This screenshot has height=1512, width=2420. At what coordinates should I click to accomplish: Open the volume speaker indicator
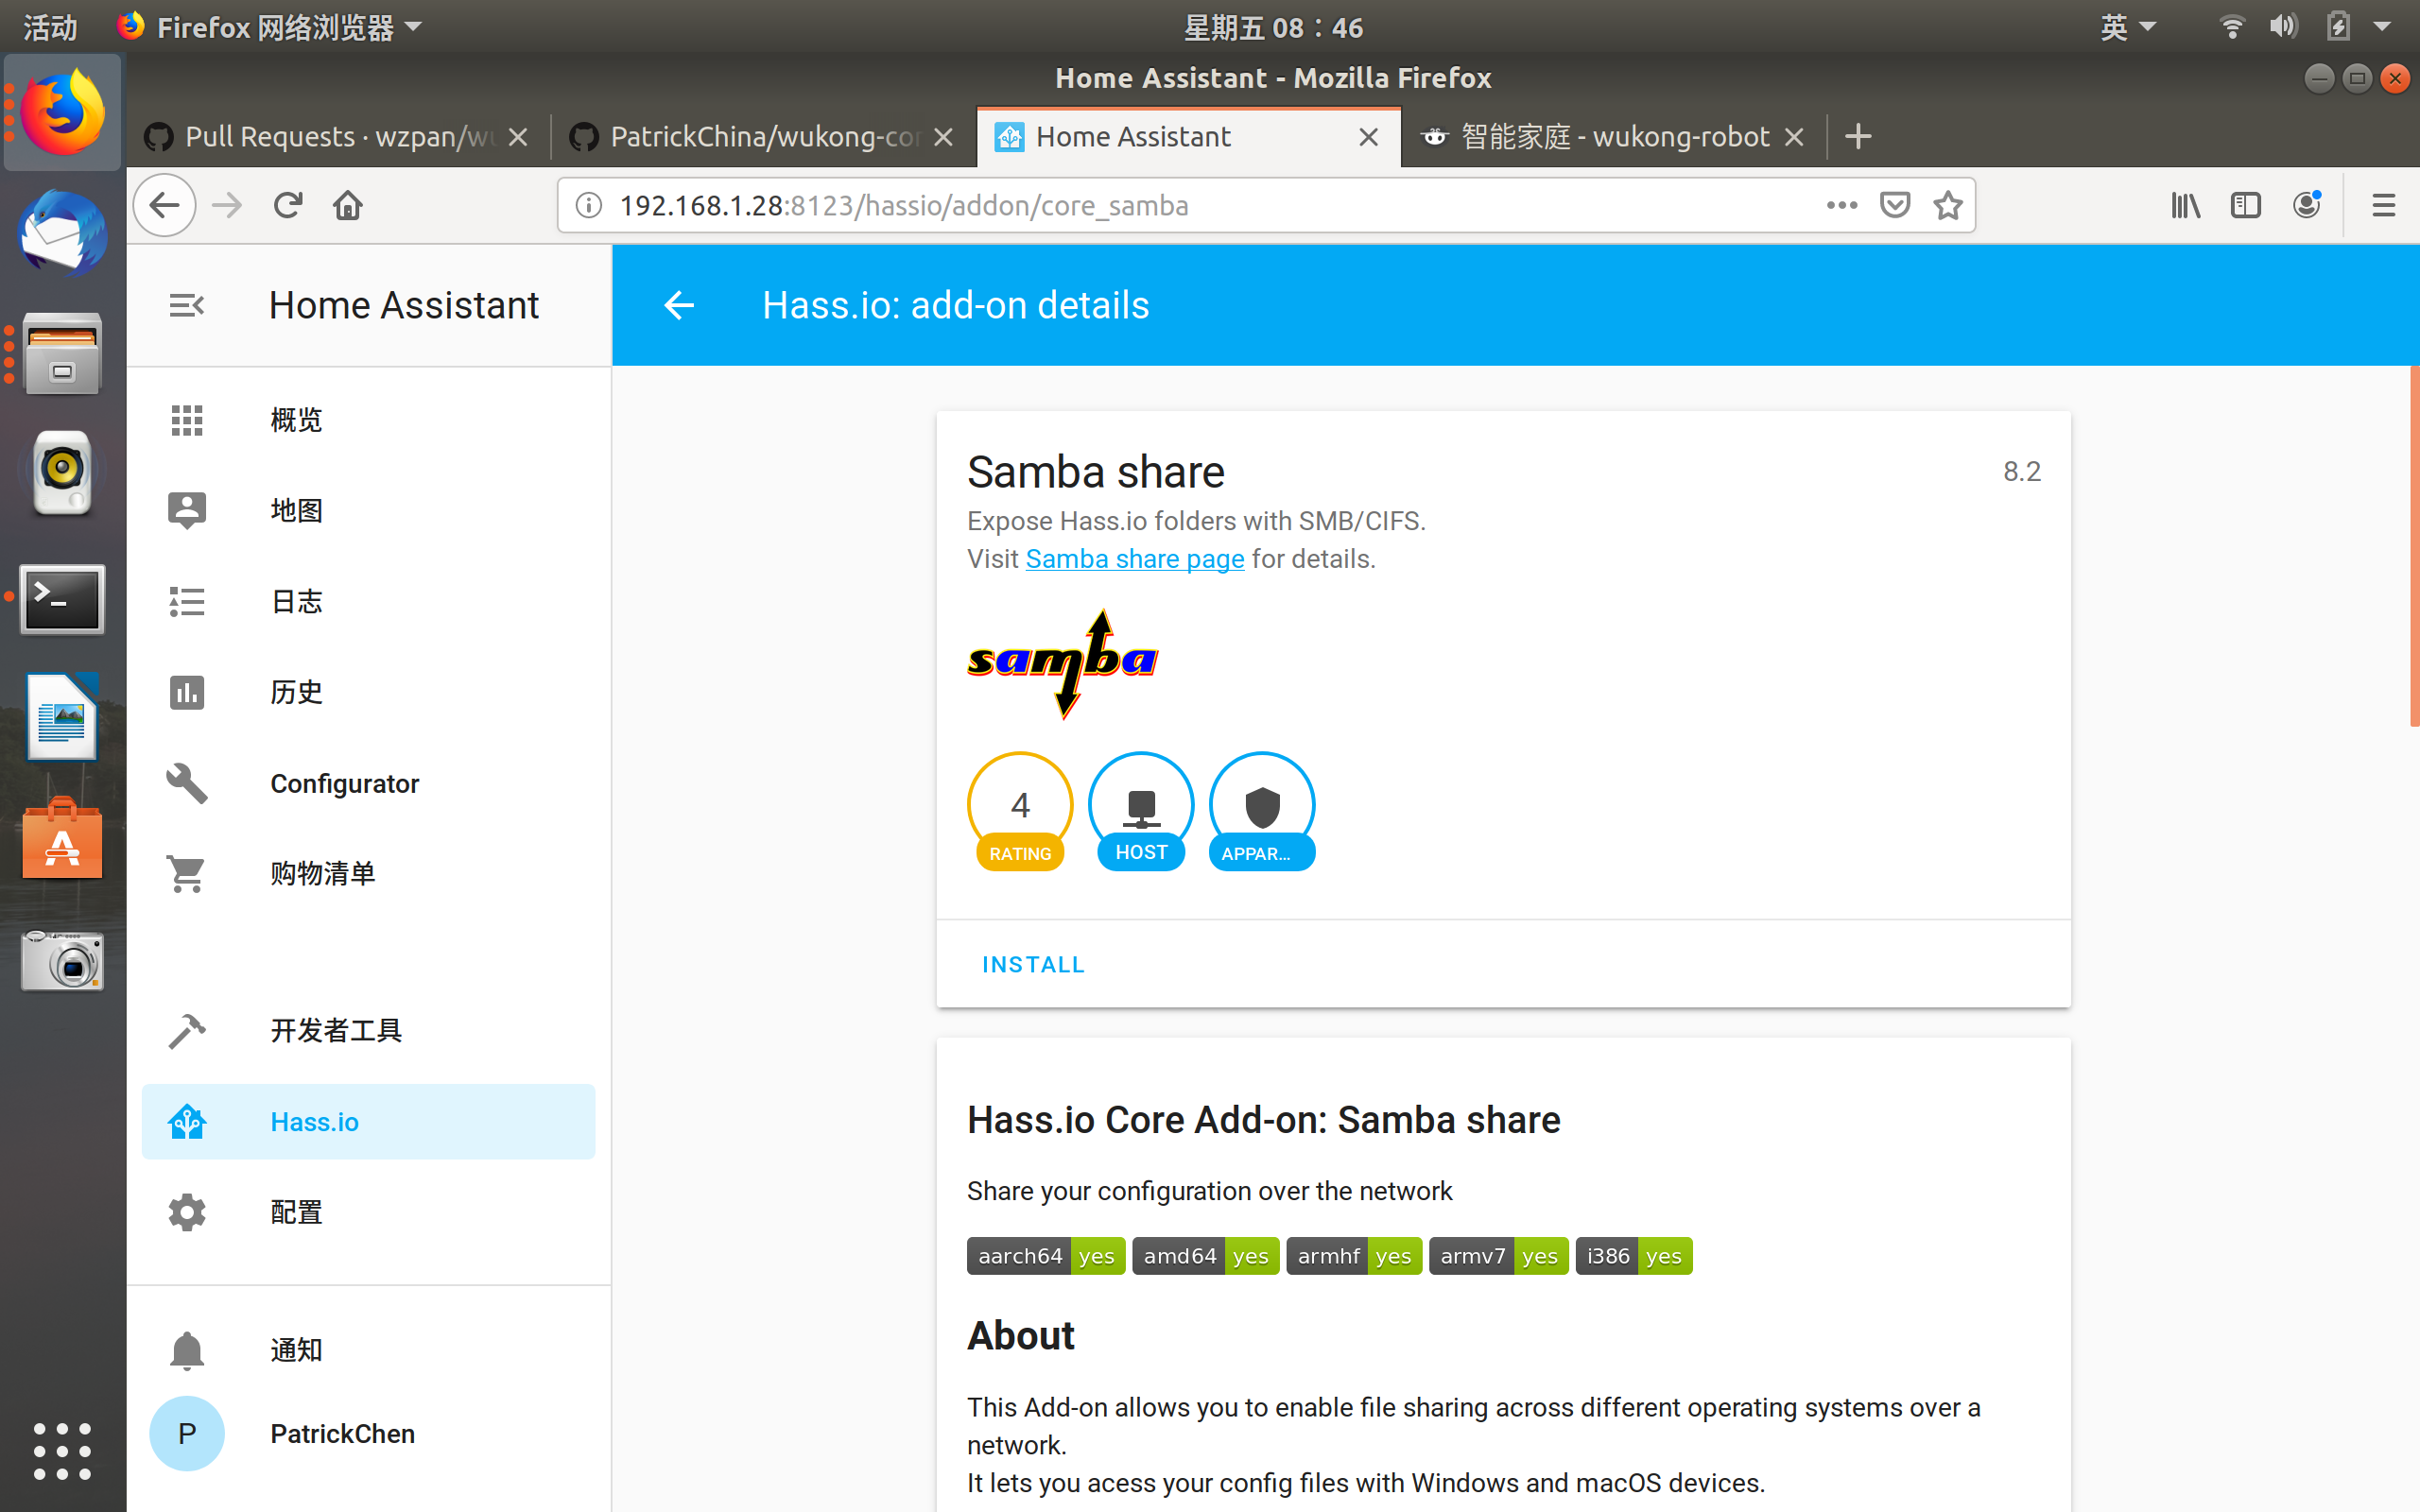2283,26
